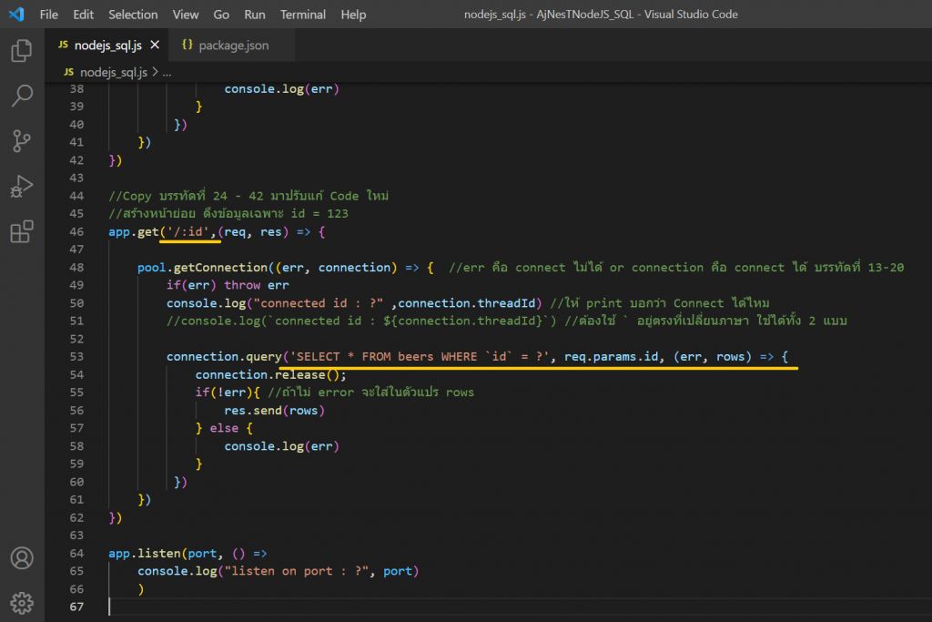Screen dimensions: 932x622
Task: Close the nodejs_sql.js tab
Action: 155,45
